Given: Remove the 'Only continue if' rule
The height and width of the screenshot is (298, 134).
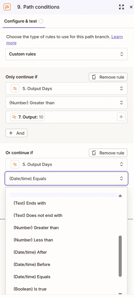Looking at the screenshot, I should [x=108, y=77].
